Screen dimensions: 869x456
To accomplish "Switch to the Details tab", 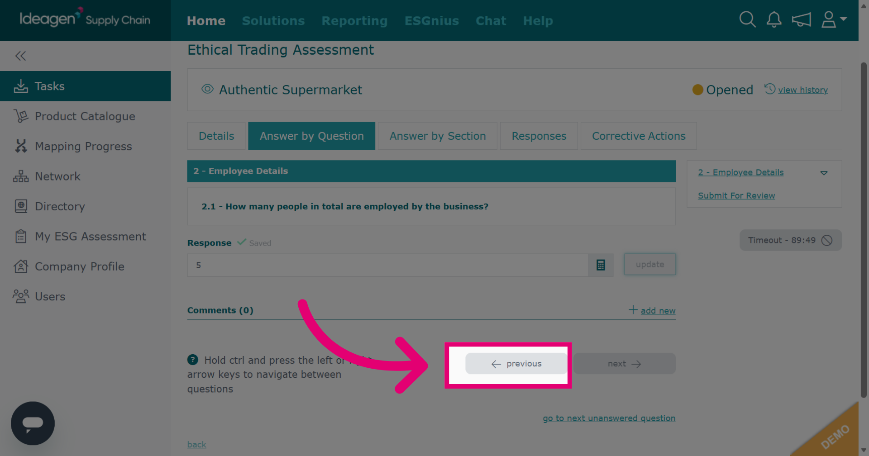I will click(x=216, y=136).
